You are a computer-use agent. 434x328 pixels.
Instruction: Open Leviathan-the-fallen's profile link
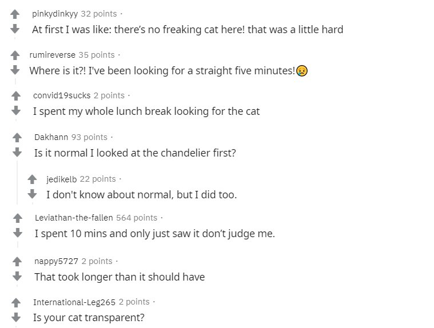[x=74, y=218]
